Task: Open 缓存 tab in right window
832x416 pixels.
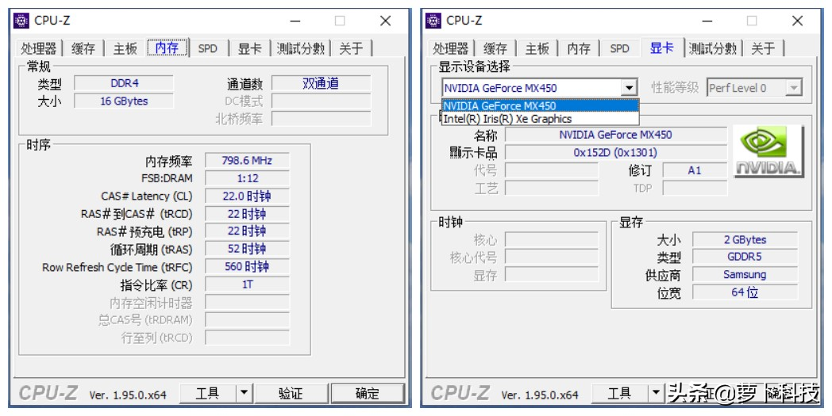Action: 495,48
